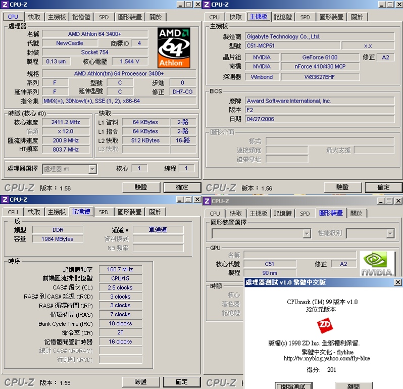Open 關於 tab in the CPU window
Image resolution: width=403 pixels, height=389 pixels.
(x=156, y=17)
